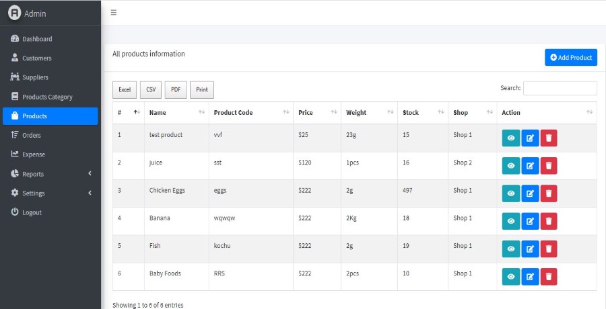The image size is (606, 309).
Task: Sort by the Action column
Action: (x=547, y=113)
